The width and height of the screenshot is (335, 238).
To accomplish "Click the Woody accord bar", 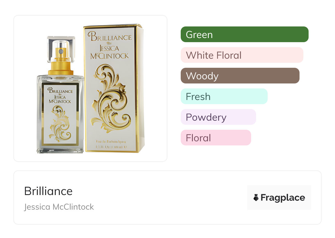I will pos(240,76).
